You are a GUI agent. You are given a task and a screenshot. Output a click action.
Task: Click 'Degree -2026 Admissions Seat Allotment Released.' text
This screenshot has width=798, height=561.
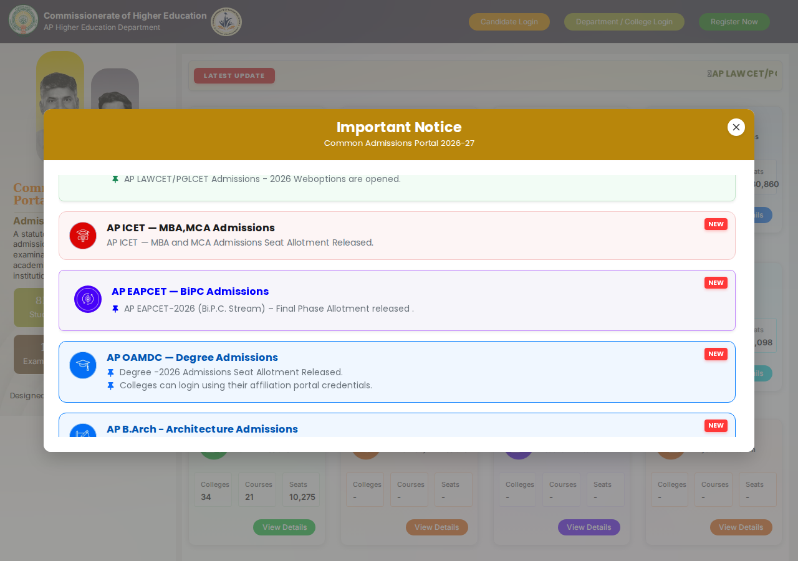231,372
